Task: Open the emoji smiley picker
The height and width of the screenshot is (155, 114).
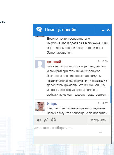Action: tap(53, 120)
